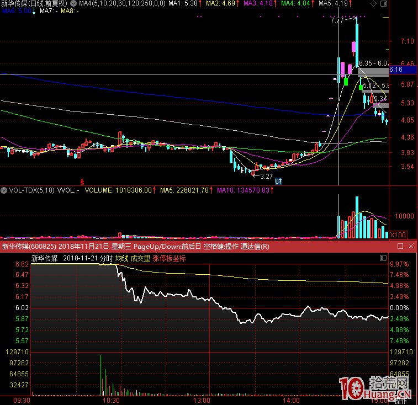The height and width of the screenshot is (405, 418).
Task: Select the 成交量 legend label
Action: pos(140,258)
